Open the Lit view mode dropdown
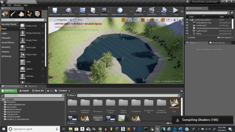Screen dimensions: 235x132 point(72,20)
